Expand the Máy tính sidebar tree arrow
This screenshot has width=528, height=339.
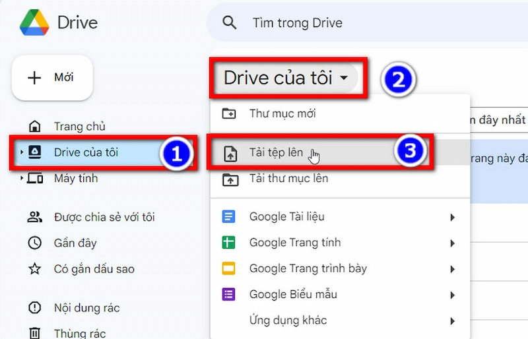pos(22,178)
